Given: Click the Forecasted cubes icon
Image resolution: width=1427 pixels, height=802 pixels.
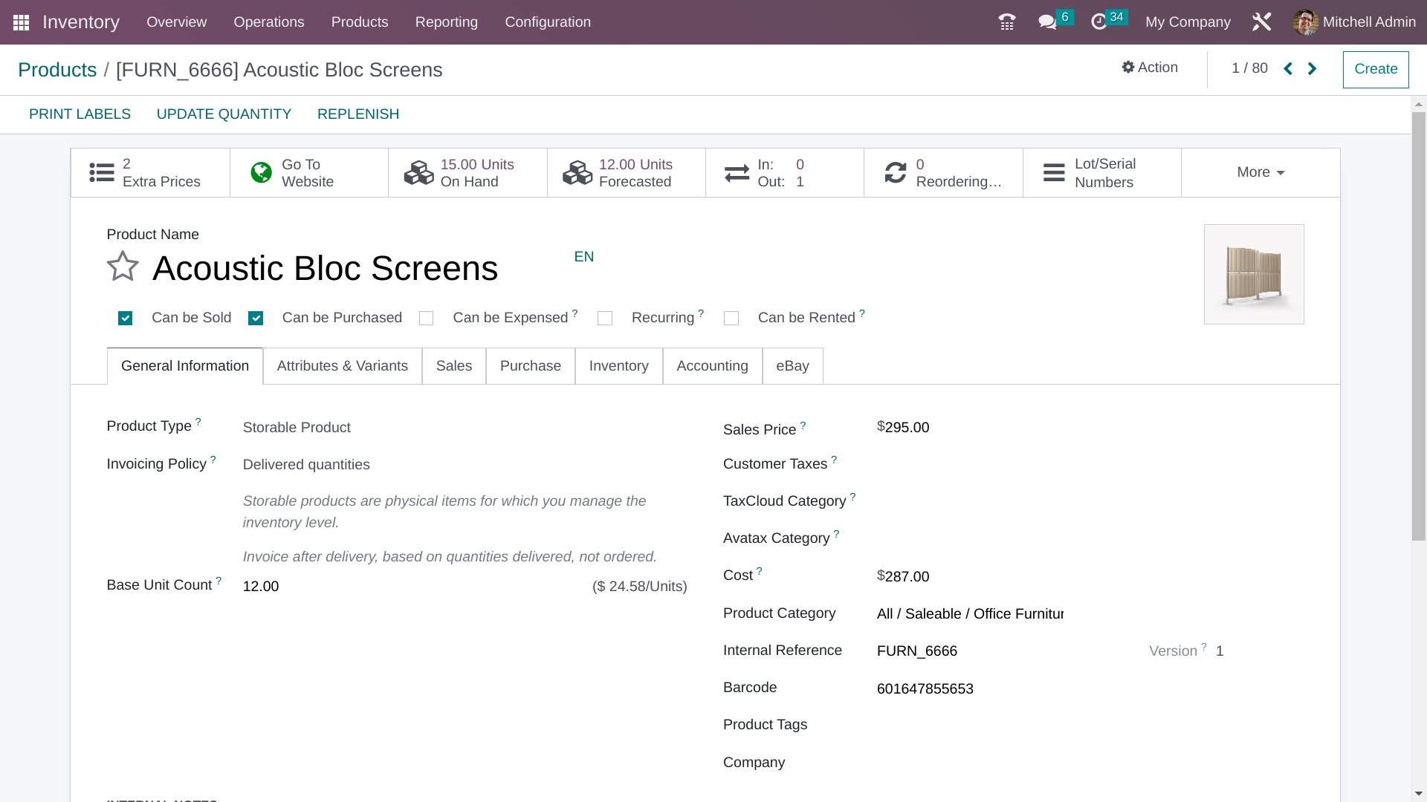Looking at the screenshot, I should click(x=577, y=173).
